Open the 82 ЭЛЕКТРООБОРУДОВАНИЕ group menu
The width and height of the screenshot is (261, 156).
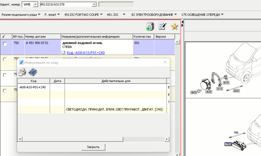tap(176, 15)
